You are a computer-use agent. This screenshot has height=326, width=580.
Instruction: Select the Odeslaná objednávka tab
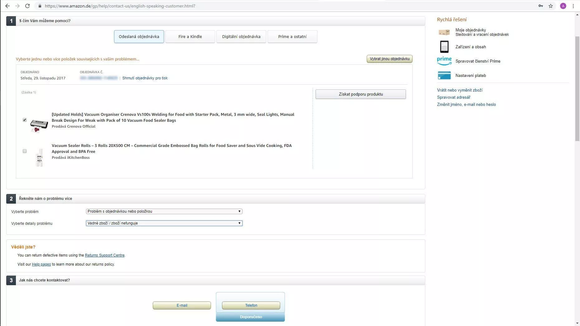click(139, 36)
